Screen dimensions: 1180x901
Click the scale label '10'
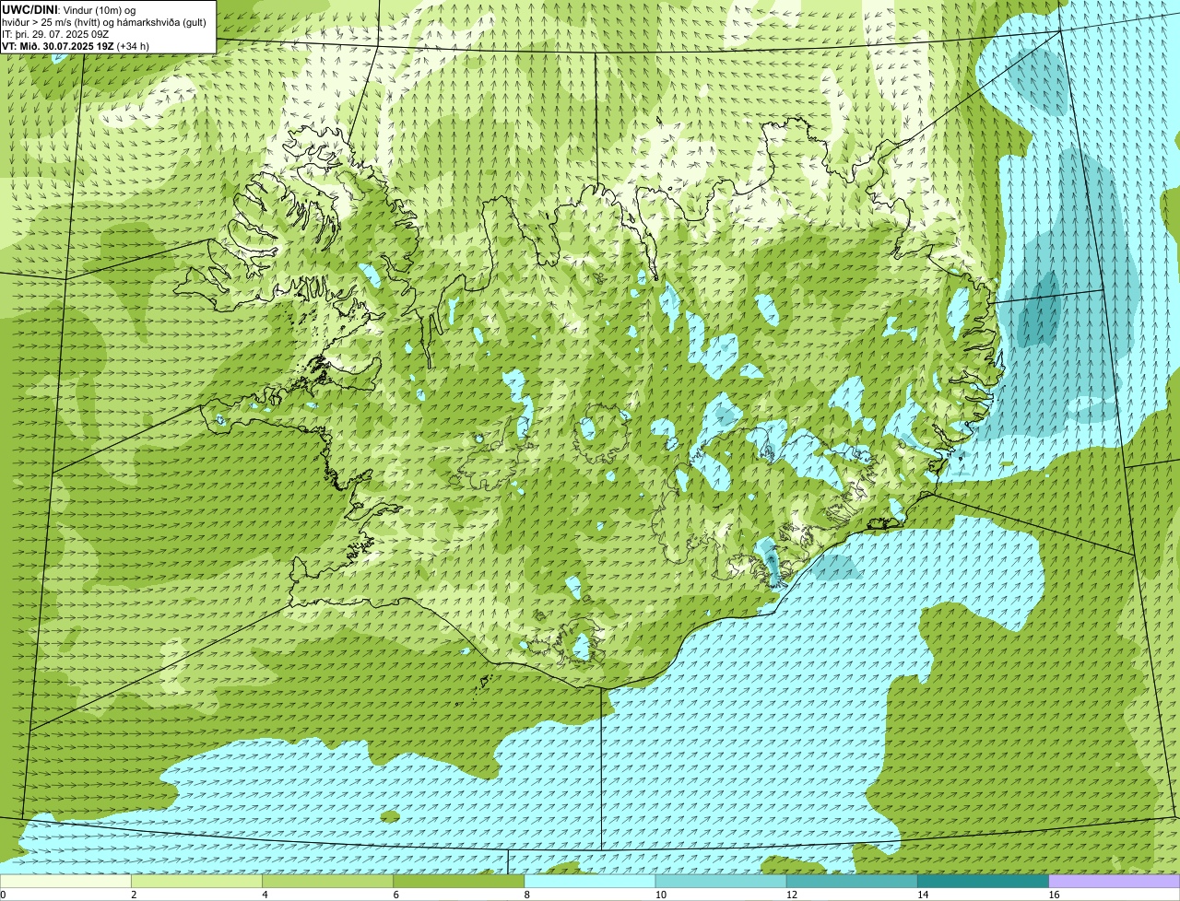click(661, 895)
